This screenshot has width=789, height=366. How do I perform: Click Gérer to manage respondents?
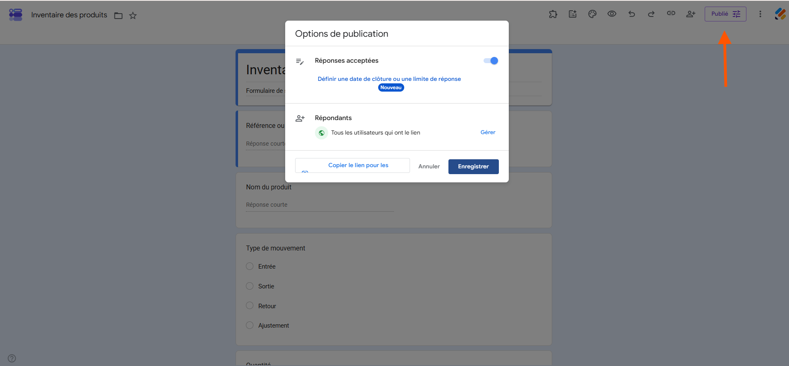(488, 132)
